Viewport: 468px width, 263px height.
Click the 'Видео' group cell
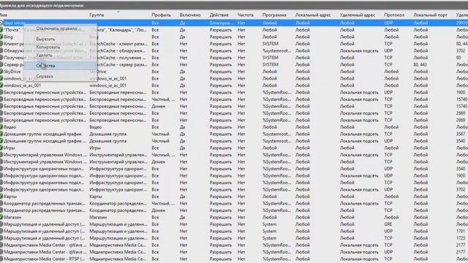96,127
